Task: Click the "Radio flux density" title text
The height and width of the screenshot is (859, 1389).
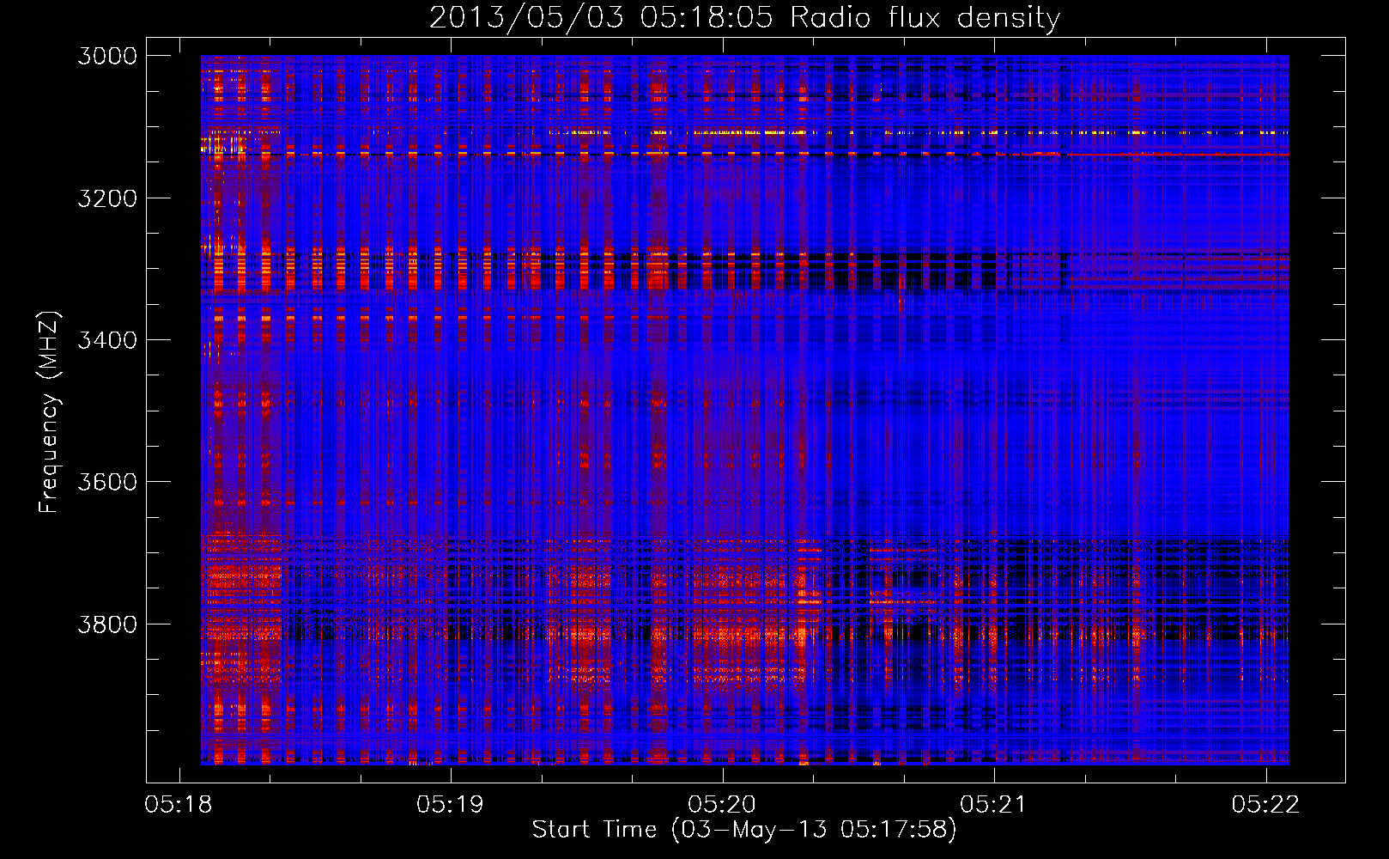Action: point(925,18)
